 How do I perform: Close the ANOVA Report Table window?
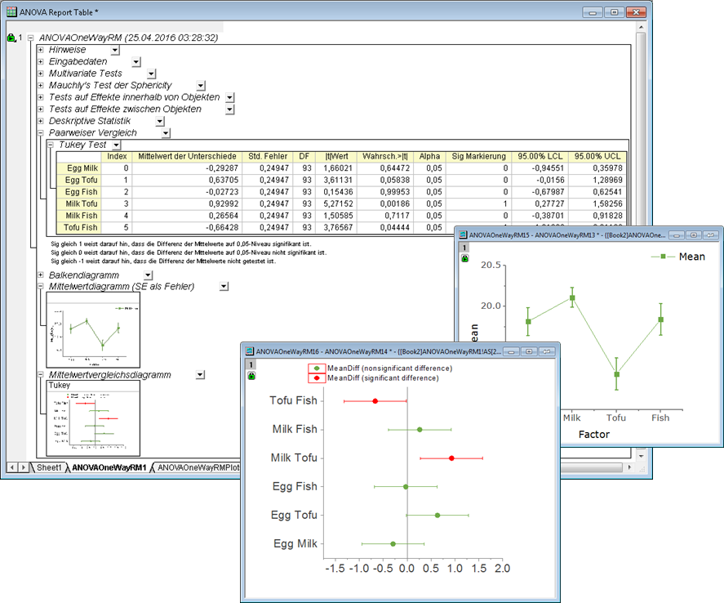tap(635, 12)
